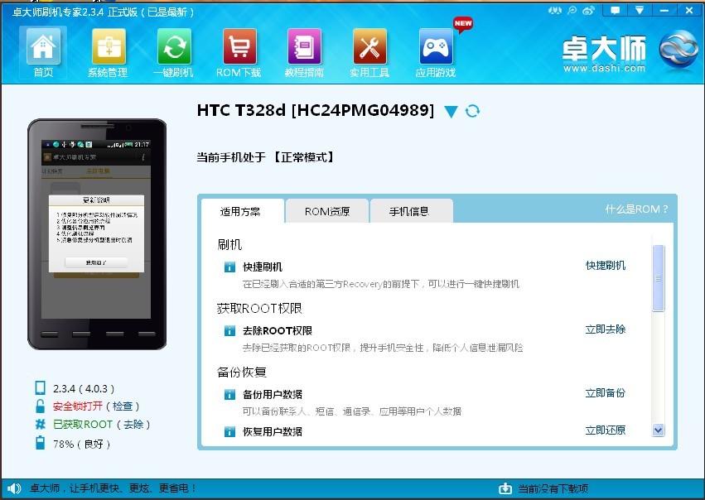Viewport: 705px width, 500px height.
Task: Open the Weibo icon in title bar
Action: coord(588,10)
